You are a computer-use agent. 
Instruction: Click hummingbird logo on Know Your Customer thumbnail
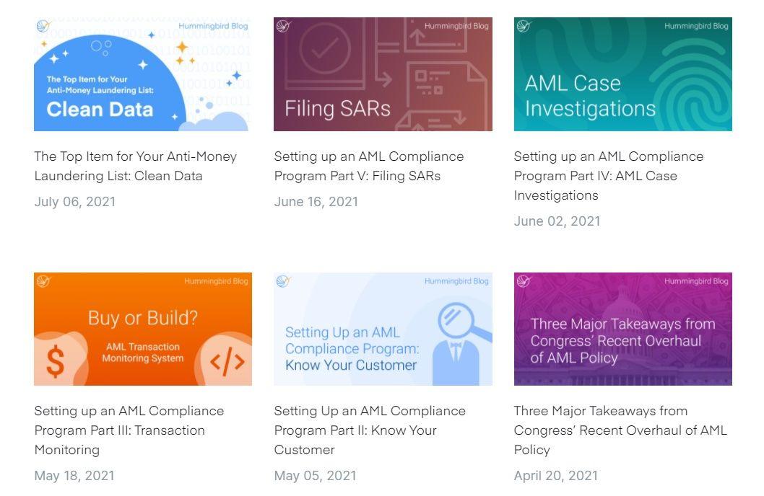tap(283, 280)
